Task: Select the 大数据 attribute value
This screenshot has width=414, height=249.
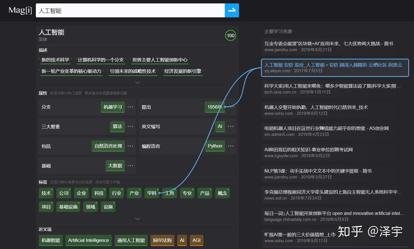Action: (x=115, y=166)
